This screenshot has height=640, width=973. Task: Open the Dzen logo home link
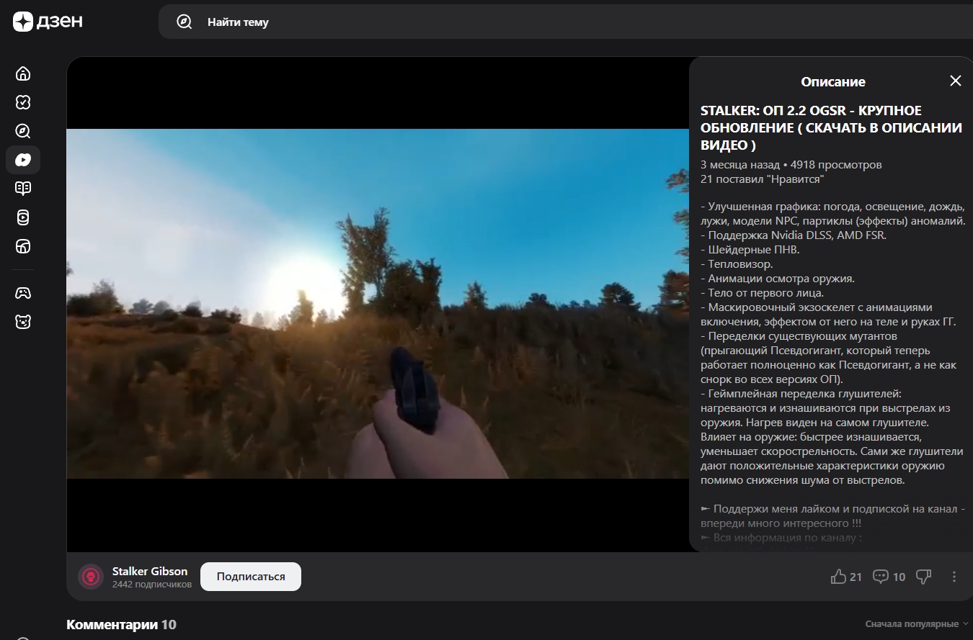point(48,22)
